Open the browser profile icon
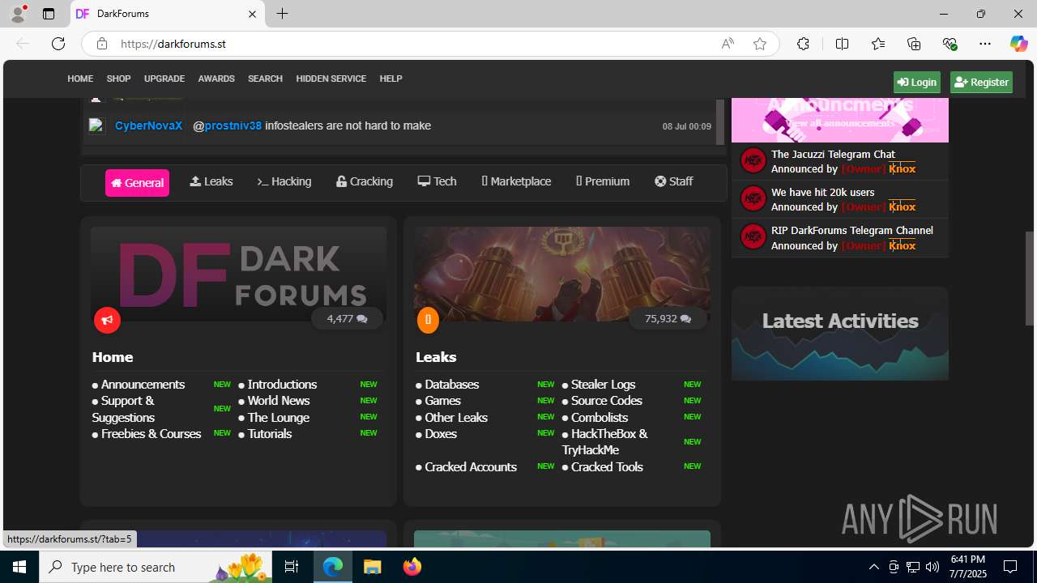This screenshot has height=583, width=1037. pyautogui.click(x=18, y=14)
